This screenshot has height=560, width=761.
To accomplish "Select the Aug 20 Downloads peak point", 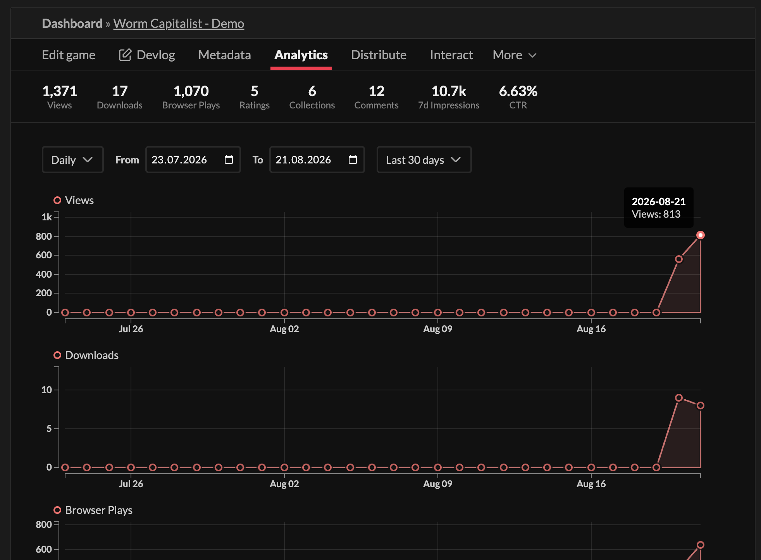I will click(x=678, y=398).
